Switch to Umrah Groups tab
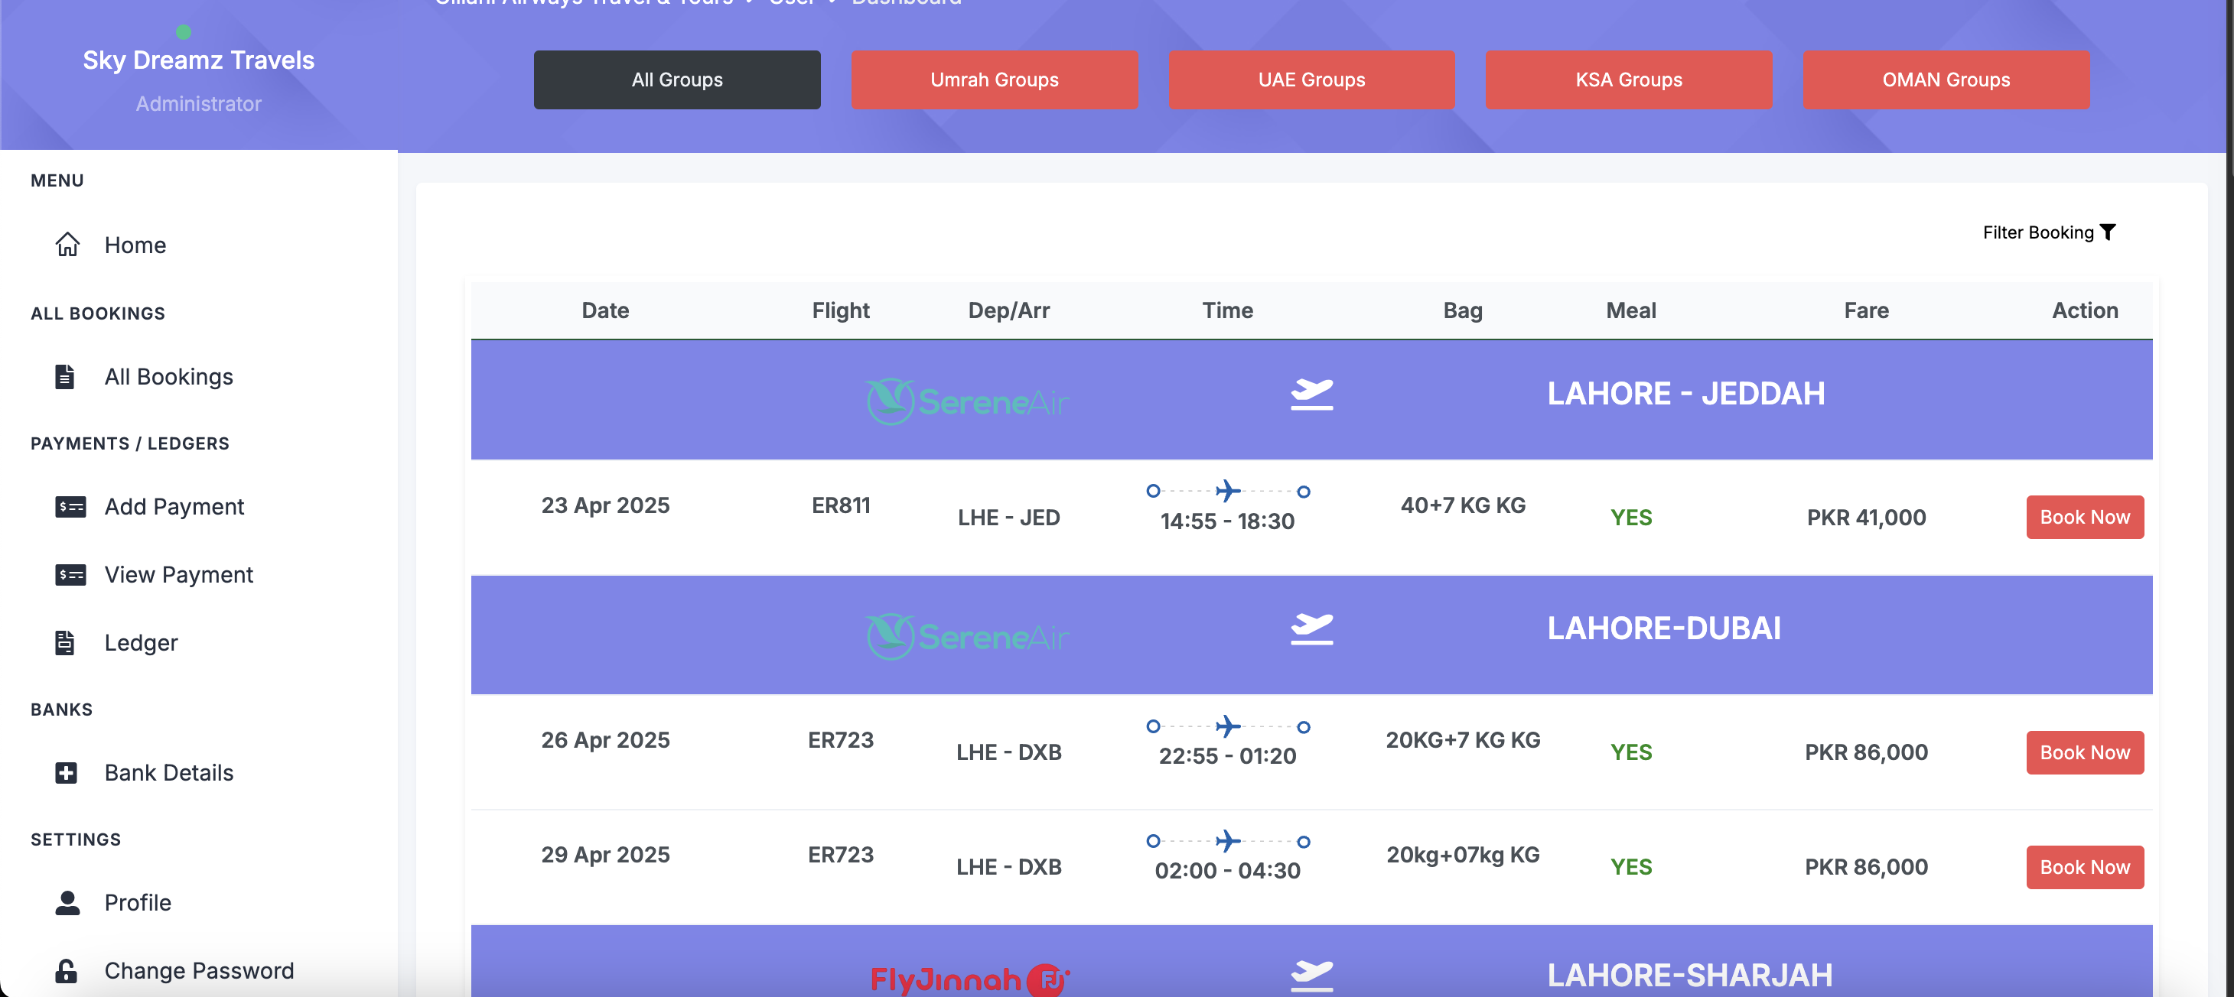The height and width of the screenshot is (997, 2234). coord(994,80)
